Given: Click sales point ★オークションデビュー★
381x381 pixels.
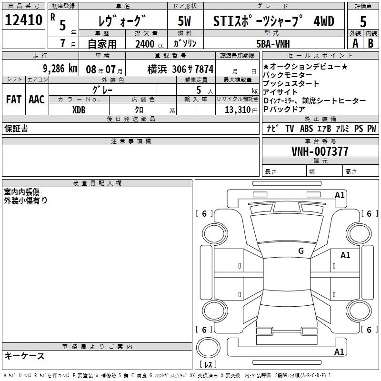Looking at the screenshot, I should (x=305, y=66).
